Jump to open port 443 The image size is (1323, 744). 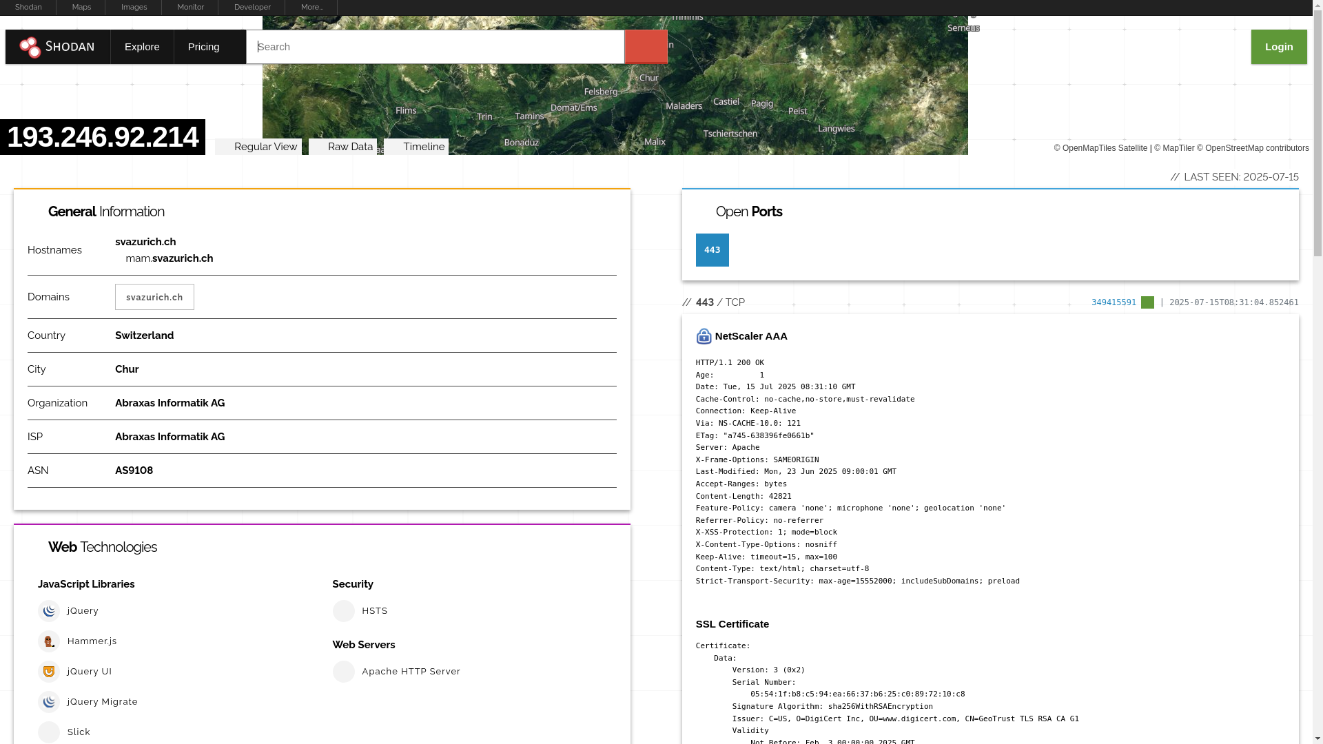(x=712, y=250)
